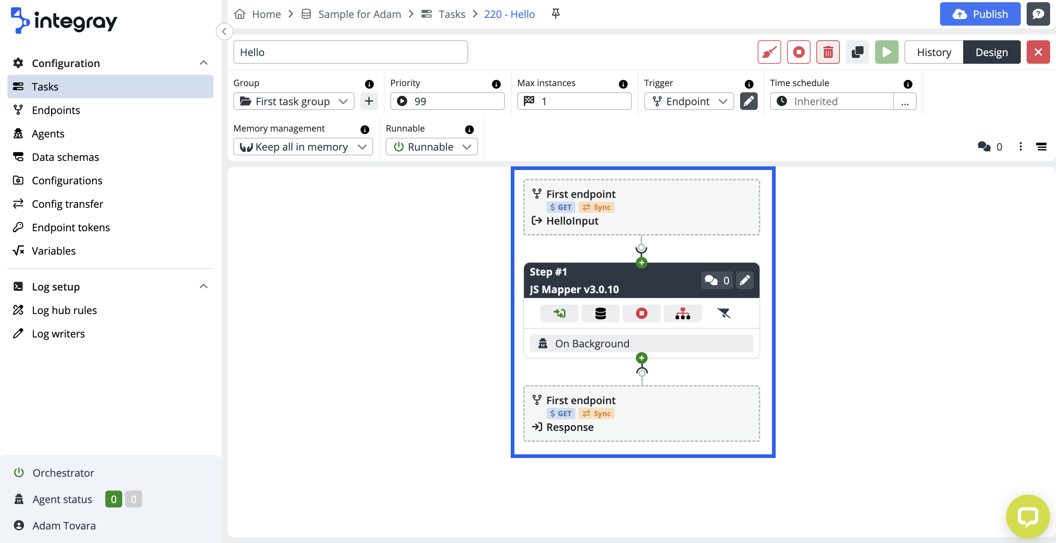The height and width of the screenshot is (543, 1056).
Task: Open Endpoints in the sidebar
Action: (56, 110)
